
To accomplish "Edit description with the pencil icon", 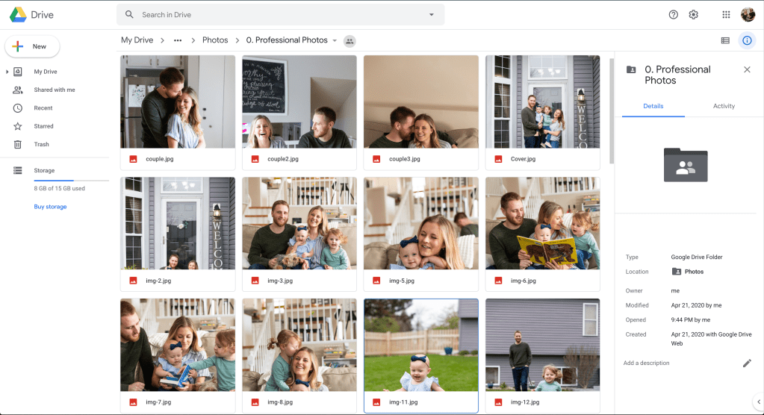I will (746, 363).
